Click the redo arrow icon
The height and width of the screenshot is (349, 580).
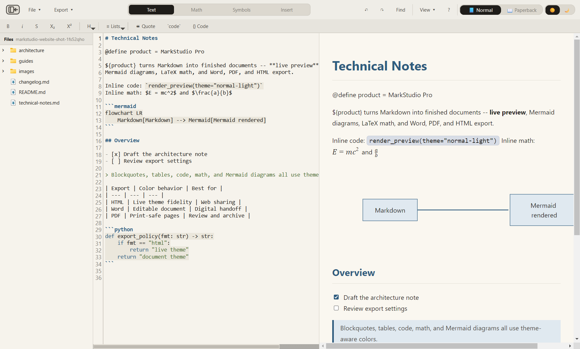click(382, 10)
